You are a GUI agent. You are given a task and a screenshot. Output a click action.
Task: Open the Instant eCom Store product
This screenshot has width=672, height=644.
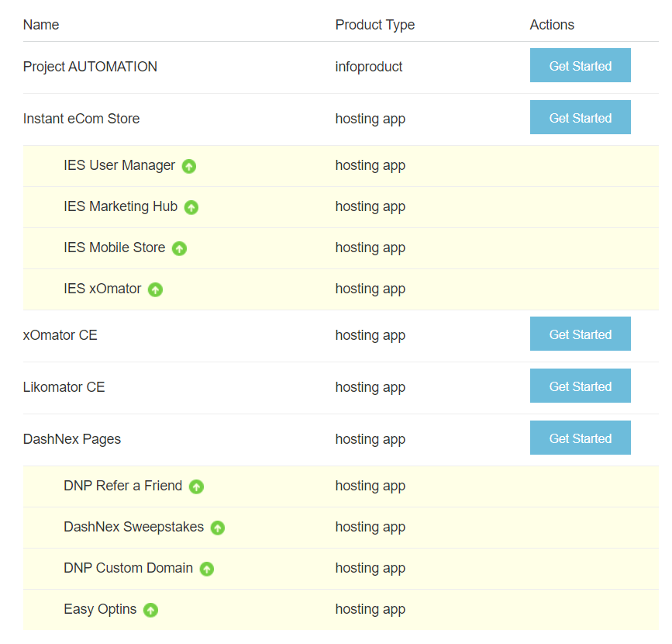point(81,118)
